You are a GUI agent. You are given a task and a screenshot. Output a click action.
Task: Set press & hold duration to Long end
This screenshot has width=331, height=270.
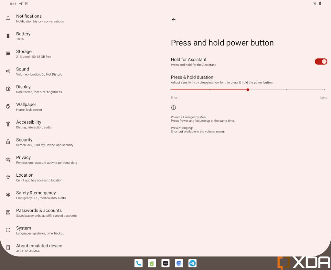click(325, 90)
